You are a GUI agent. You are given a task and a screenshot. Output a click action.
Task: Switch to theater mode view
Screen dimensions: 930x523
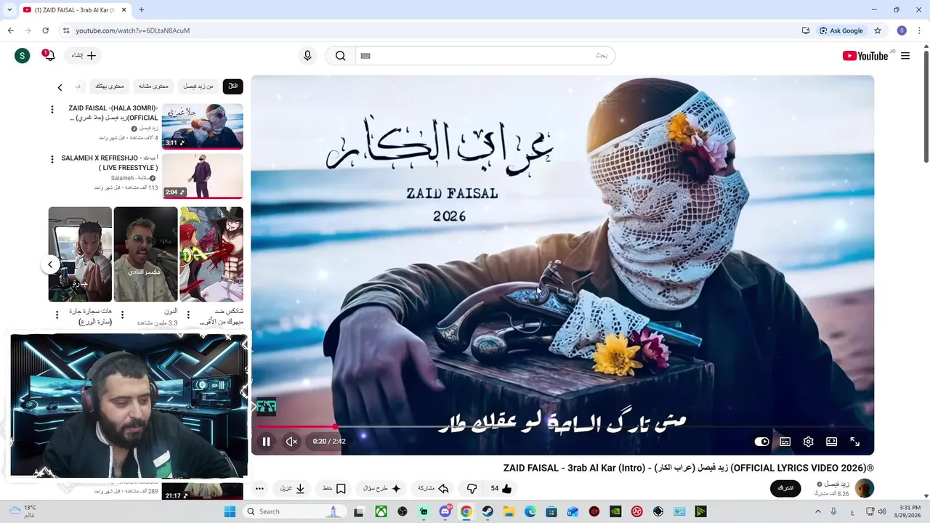click(x=831, y=441)
